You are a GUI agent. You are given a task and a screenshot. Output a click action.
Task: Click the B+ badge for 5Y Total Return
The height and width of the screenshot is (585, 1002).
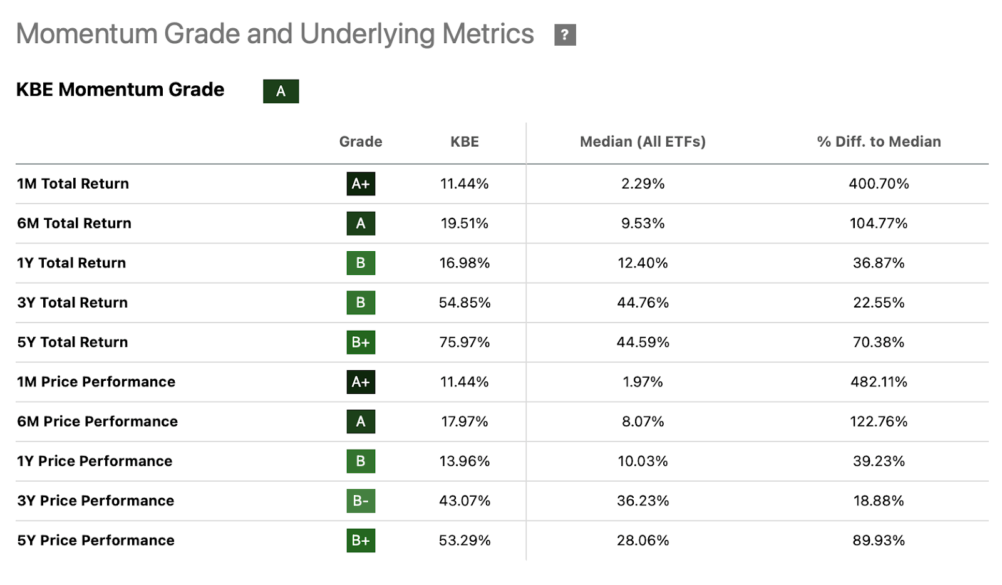[x=361, y=343]
